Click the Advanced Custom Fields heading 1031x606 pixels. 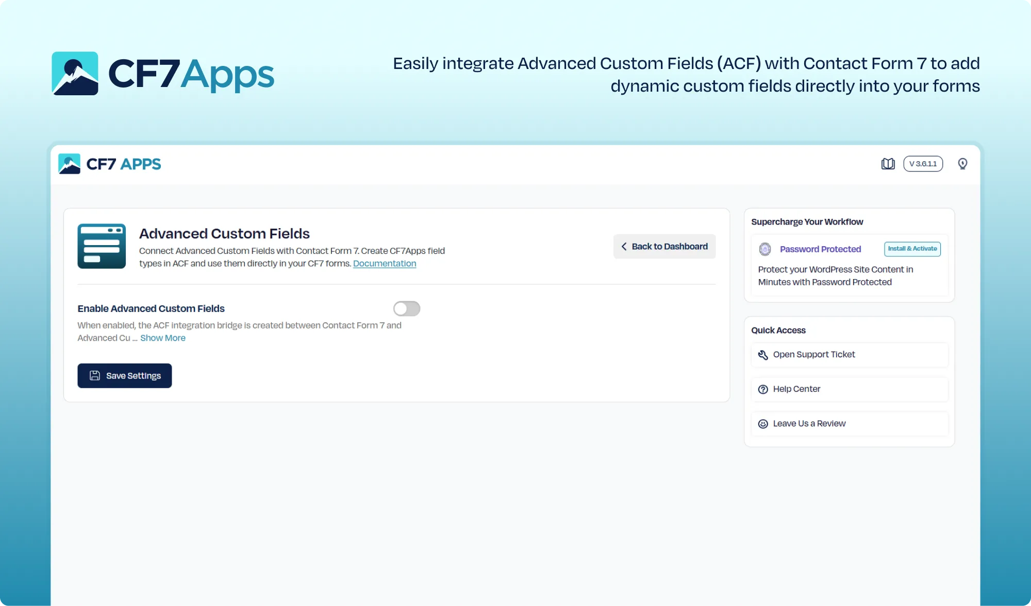[224, 234]
